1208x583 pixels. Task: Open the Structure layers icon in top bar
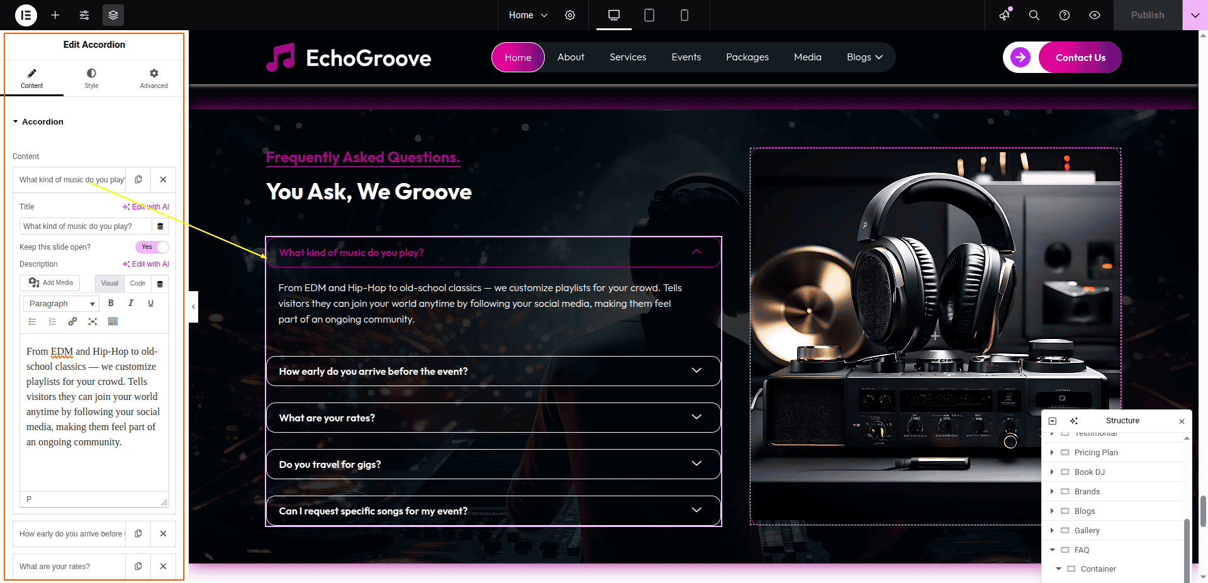113,15
